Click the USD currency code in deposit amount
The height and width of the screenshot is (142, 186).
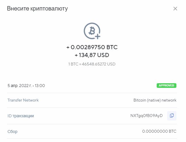coord(103,55)
